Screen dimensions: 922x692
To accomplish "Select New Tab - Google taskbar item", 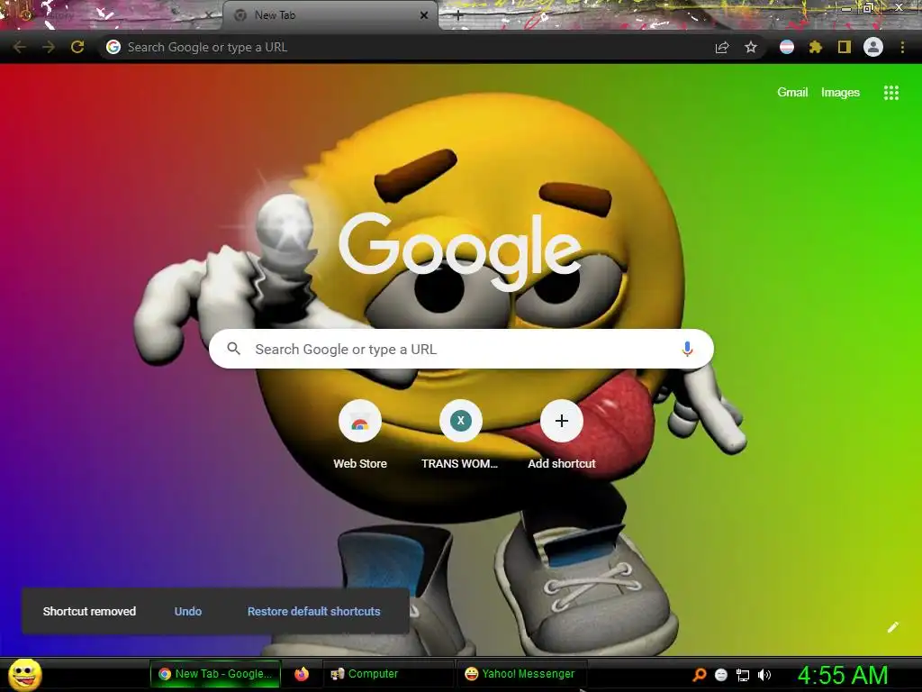I will (x=215, y=674).
